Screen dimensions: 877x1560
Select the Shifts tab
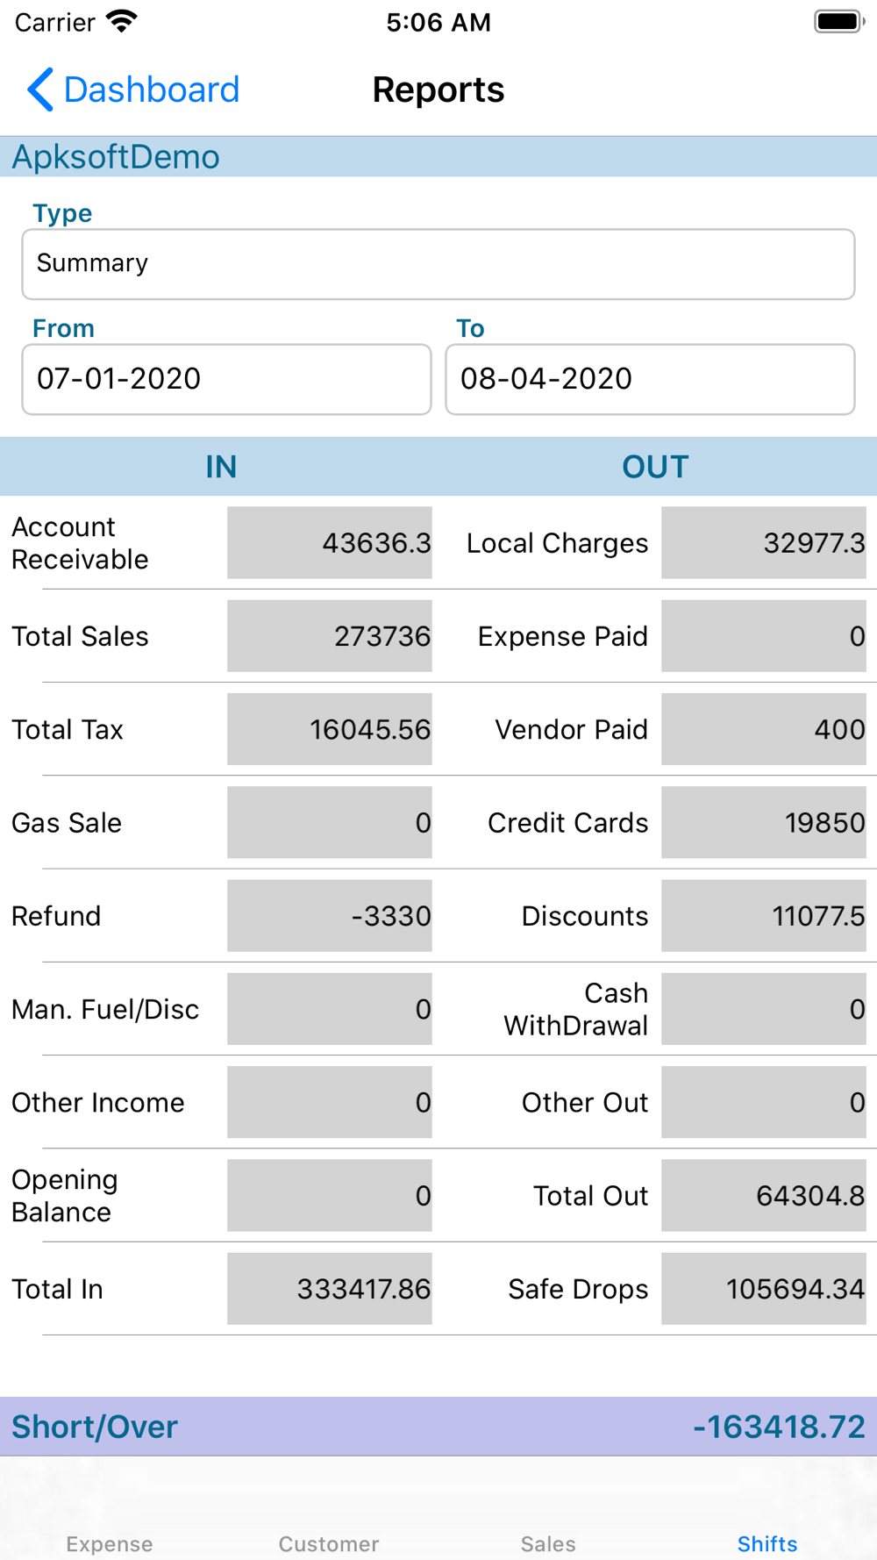point(767,1543)
